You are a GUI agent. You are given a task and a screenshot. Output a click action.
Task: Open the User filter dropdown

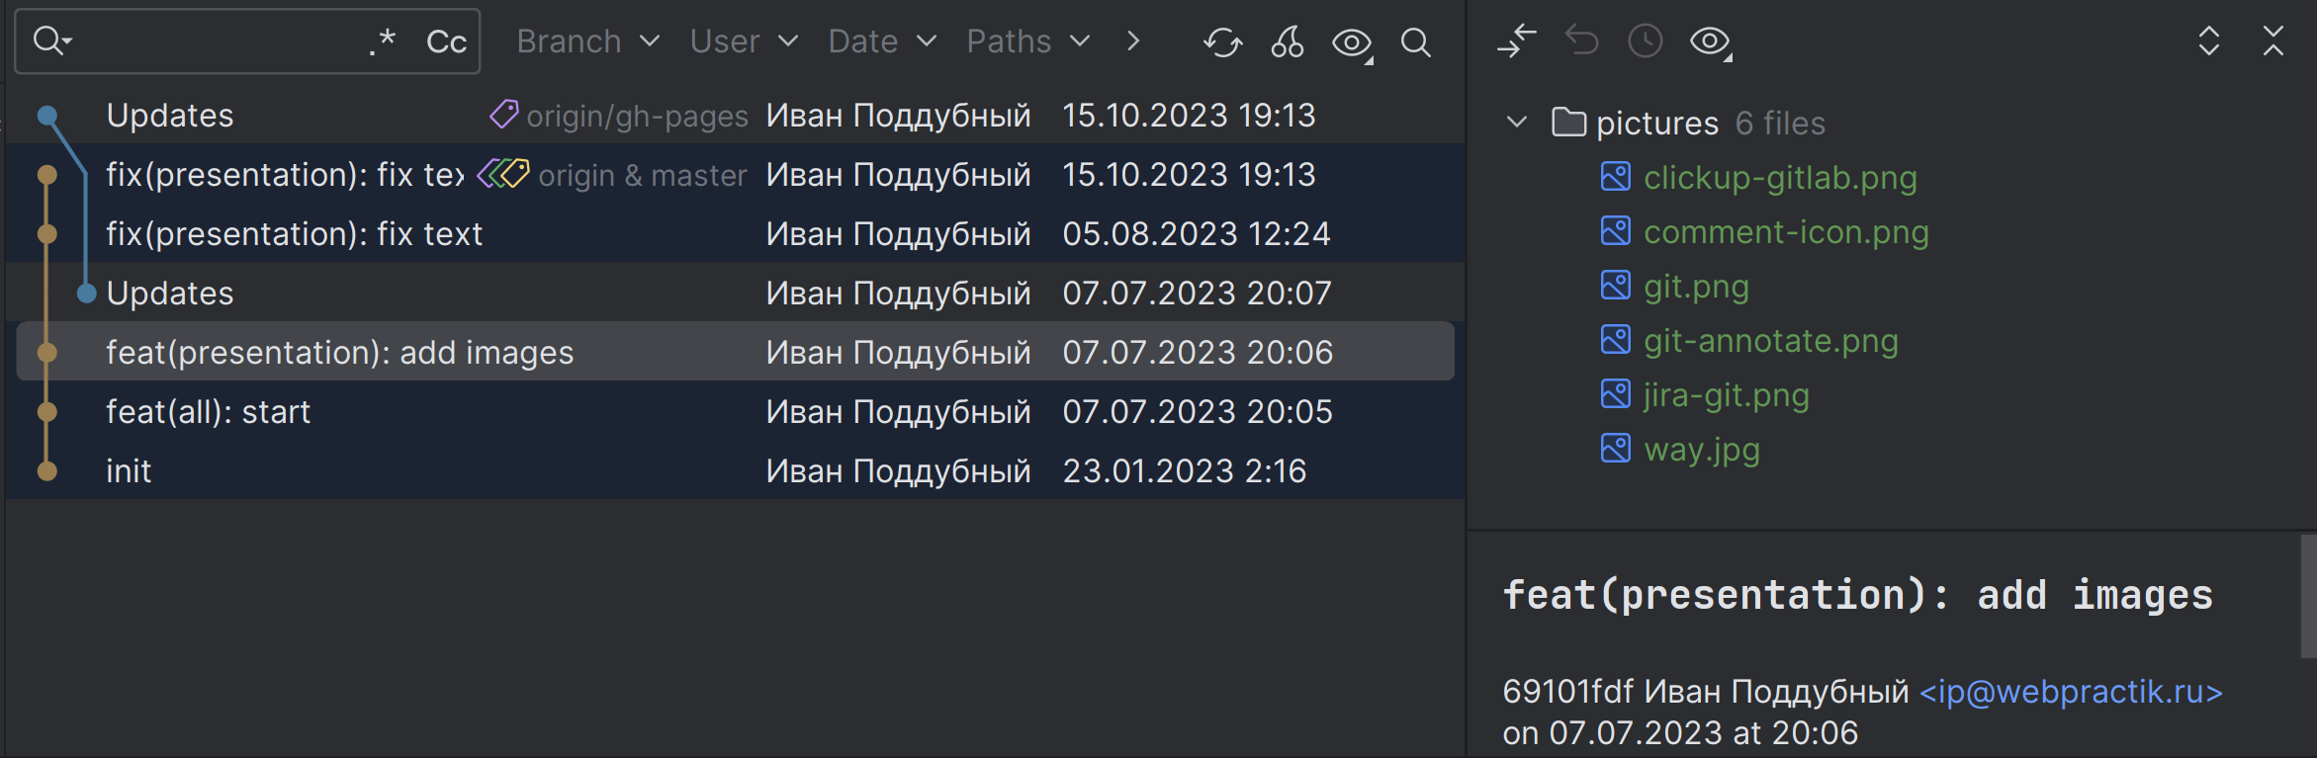[x=744, y=42]
